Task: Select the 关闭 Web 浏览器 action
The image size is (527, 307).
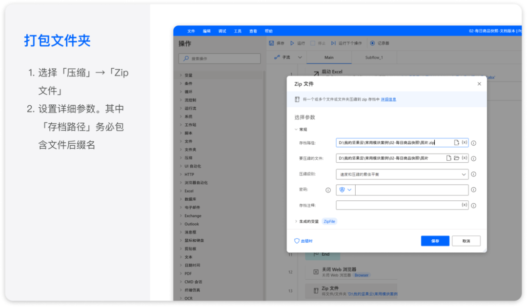Action: [x=351, y=272]
